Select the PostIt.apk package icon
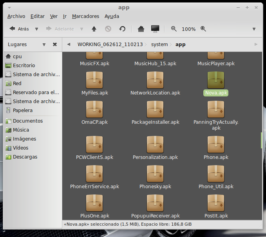 [216, 203]
